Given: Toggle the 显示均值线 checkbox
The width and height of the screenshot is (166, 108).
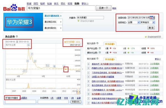Looking at the screenshot, I should click(x=6, y=98).
